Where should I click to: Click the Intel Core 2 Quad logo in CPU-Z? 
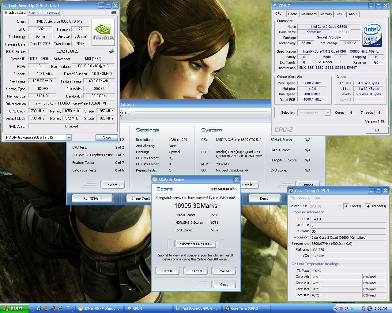click(372, 35)
